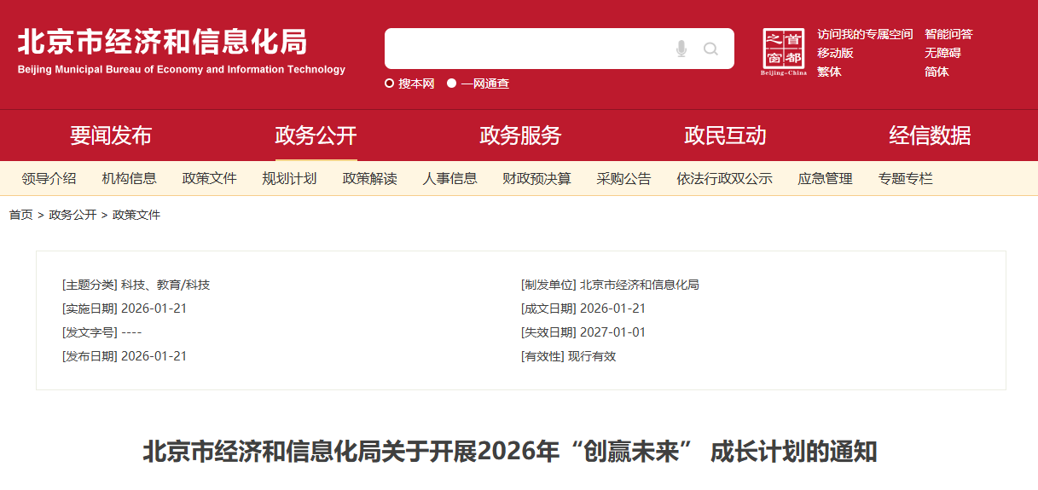
Task: Select the 搜本网 radio option
Action: pyautogui.click(x=390, y=84)
